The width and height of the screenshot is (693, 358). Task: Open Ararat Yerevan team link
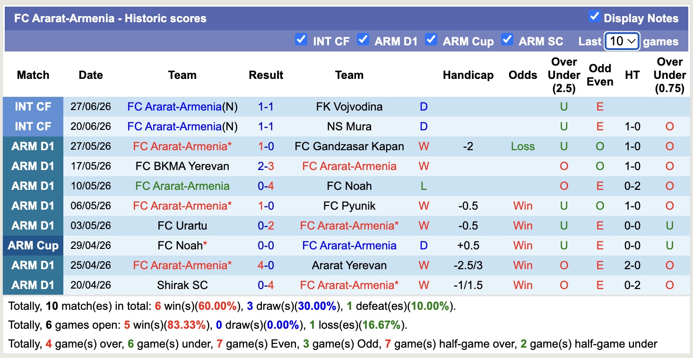click(349, 265)
